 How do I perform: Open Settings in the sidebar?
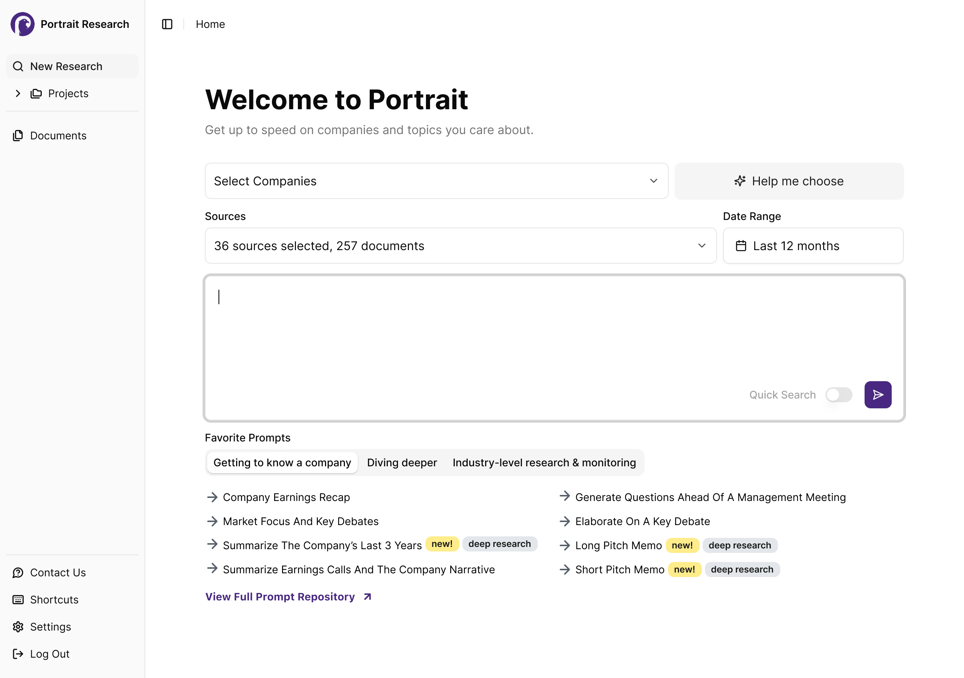coord(72,627)
